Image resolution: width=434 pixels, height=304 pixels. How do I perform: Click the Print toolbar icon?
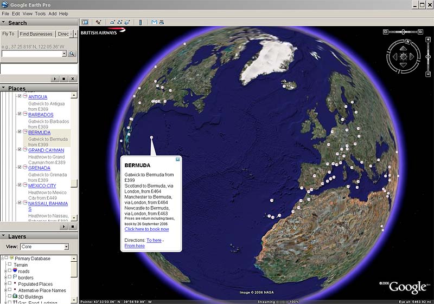162,22
